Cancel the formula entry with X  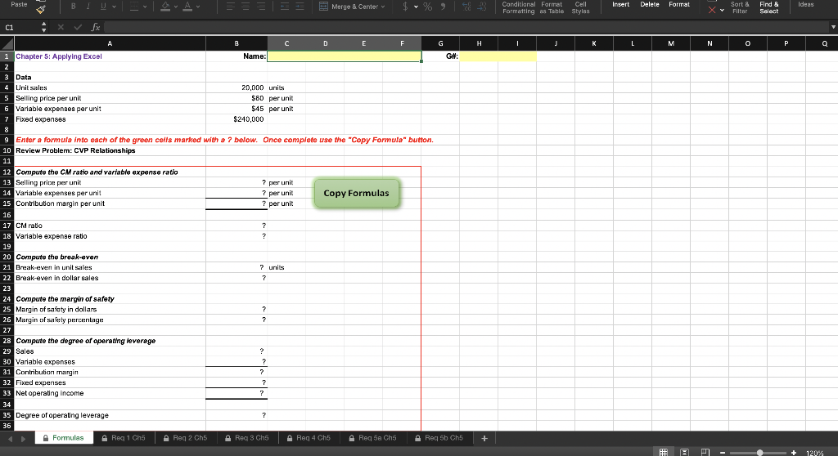(61, 27)
